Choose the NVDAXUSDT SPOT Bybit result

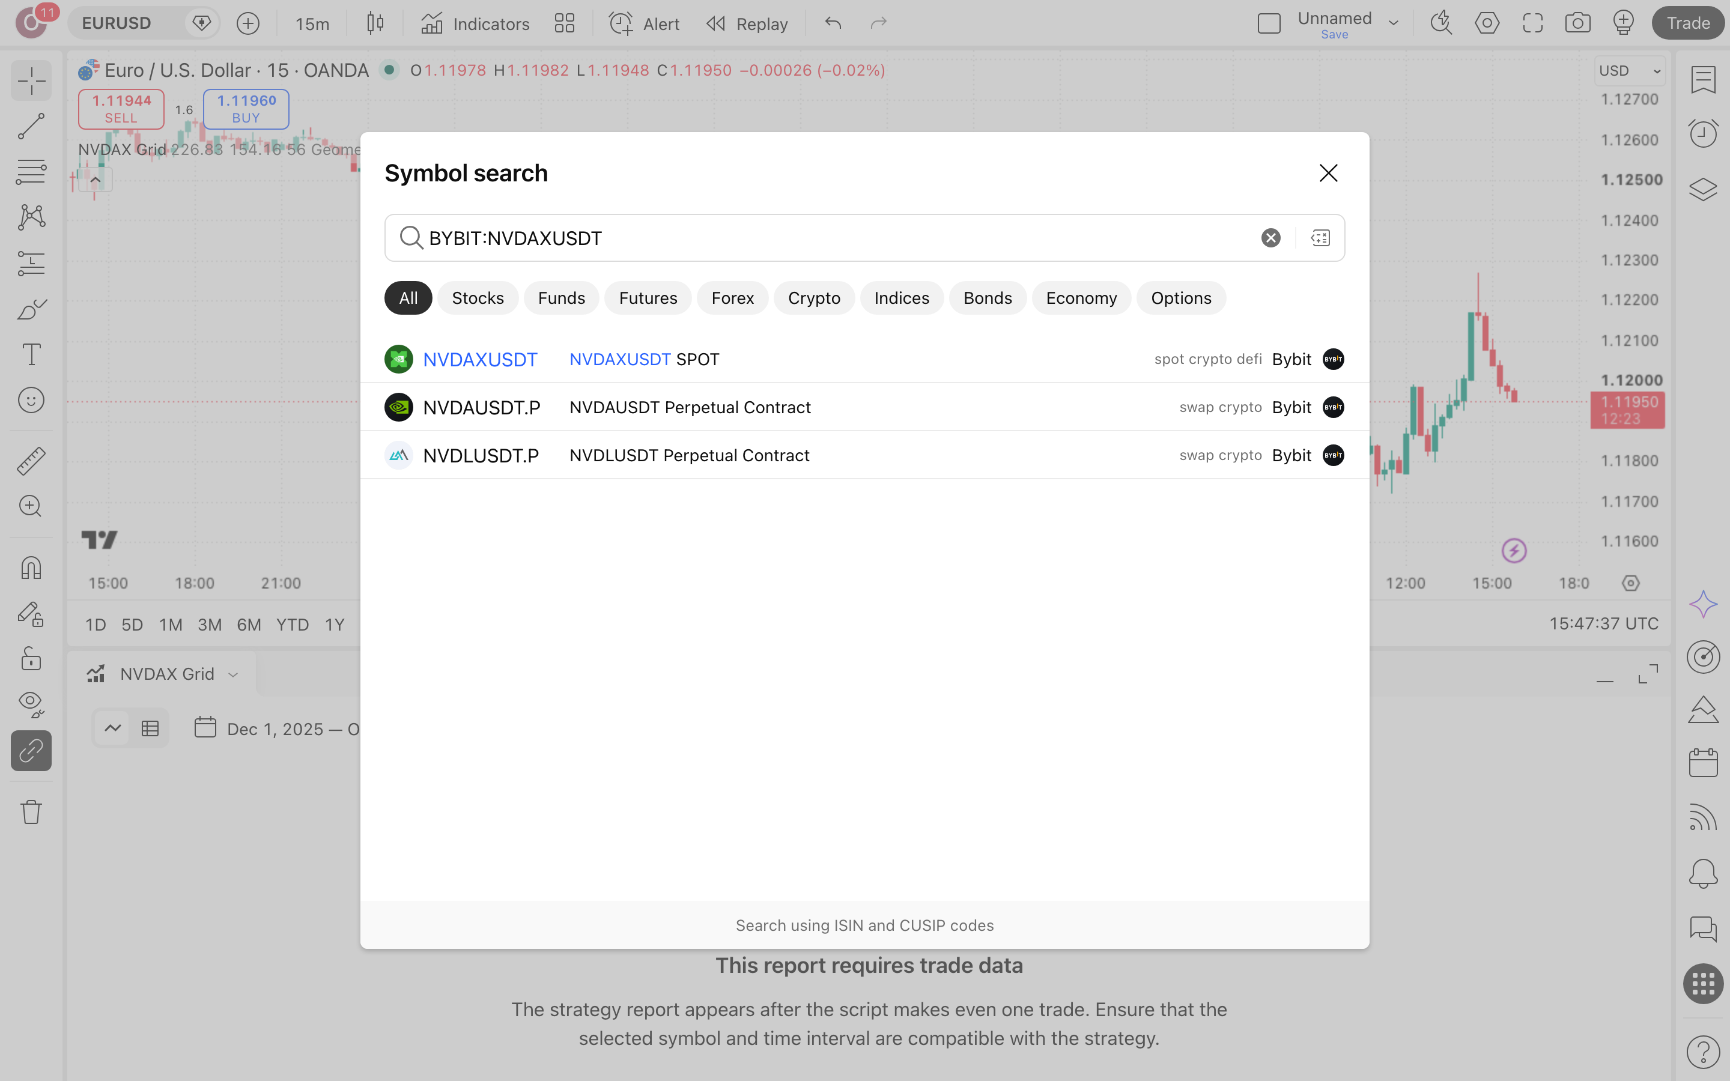(864, 359)
